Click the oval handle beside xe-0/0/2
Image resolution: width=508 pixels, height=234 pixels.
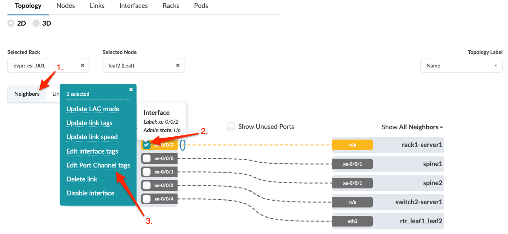[183, 145]
